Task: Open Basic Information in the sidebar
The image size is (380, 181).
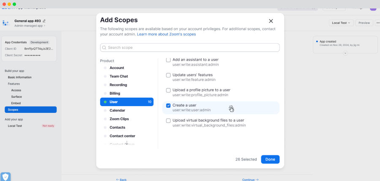Action: click(19, 77)
